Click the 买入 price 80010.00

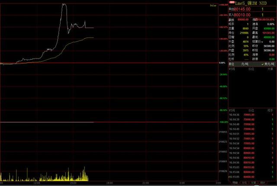coord(242,15)
